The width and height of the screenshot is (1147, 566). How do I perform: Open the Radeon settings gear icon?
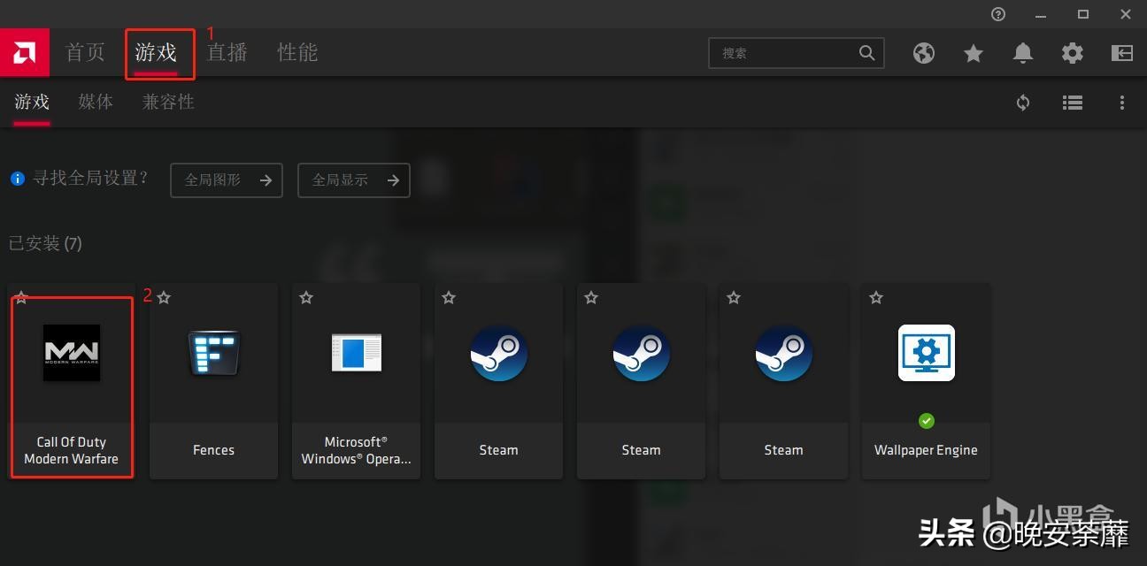click(x=1072, y=53)
